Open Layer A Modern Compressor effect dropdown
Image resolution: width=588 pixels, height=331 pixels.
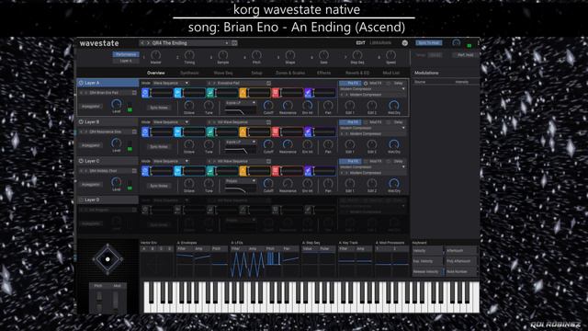click(x=373, y=89)
